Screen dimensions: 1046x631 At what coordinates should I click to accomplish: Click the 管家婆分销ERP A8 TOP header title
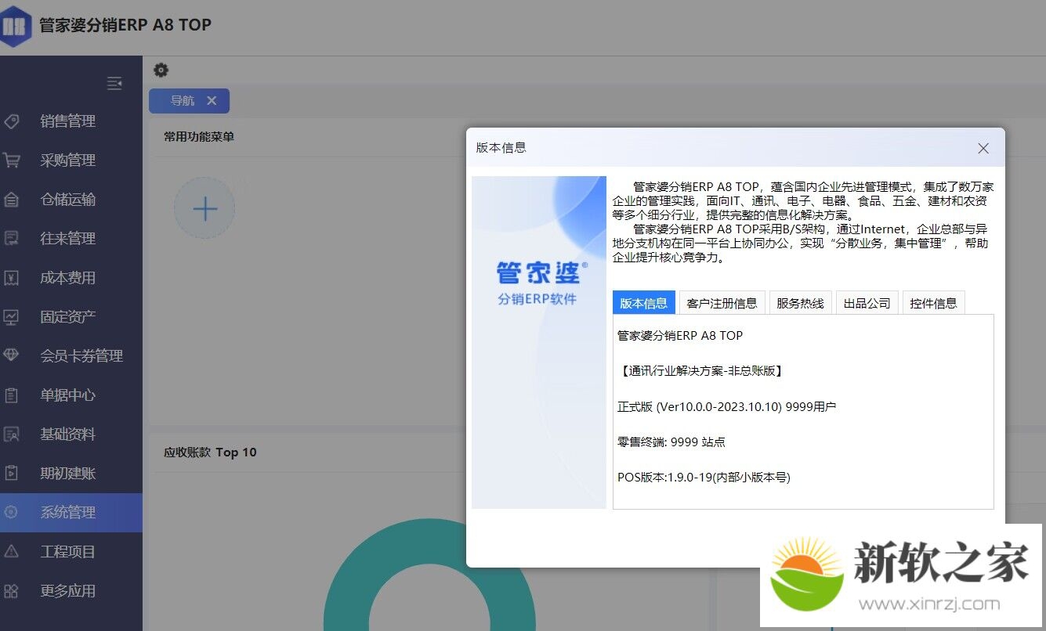tap(125, 25)
